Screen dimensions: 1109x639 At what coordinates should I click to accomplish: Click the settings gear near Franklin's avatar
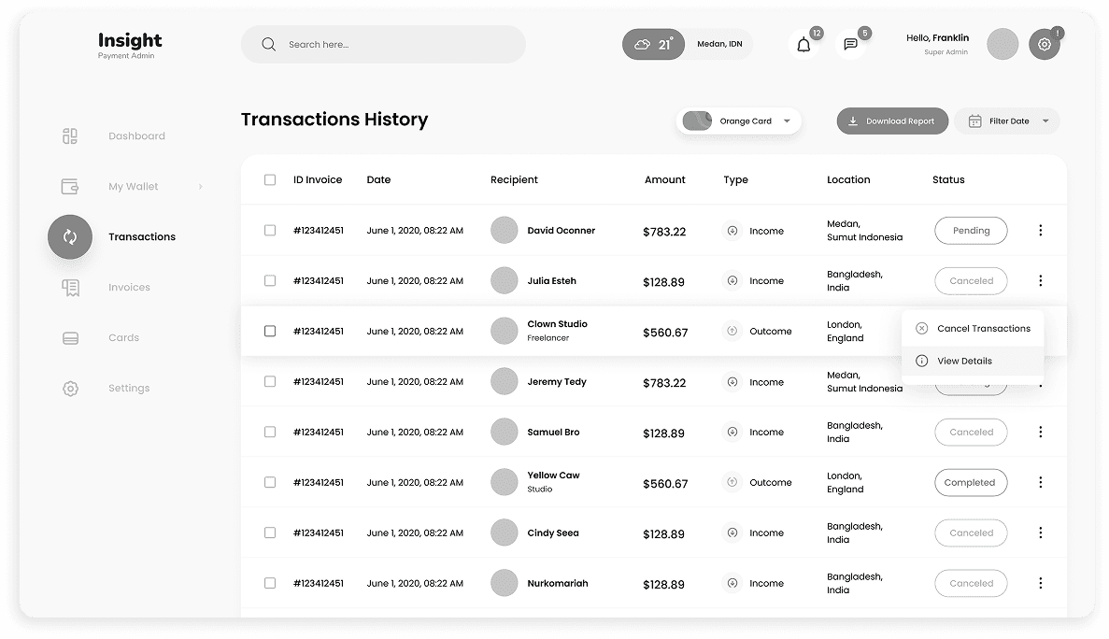click(1044, 44)
